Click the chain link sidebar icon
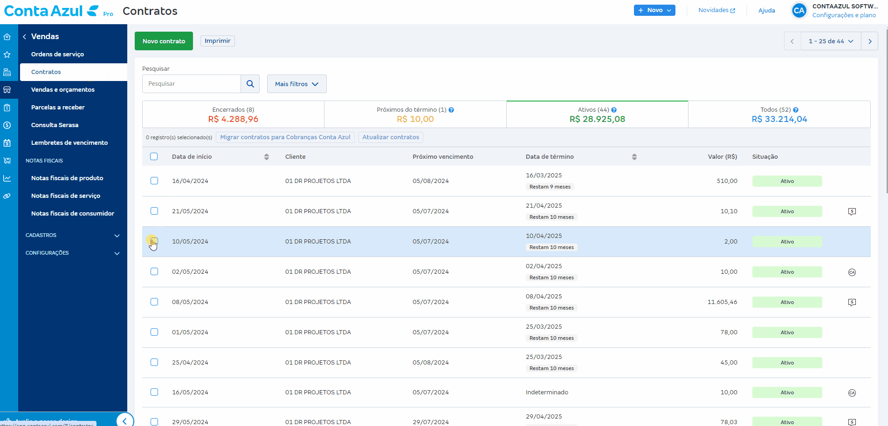The width and height of the screenshot is (888, 426). click(x=7, y=196)
